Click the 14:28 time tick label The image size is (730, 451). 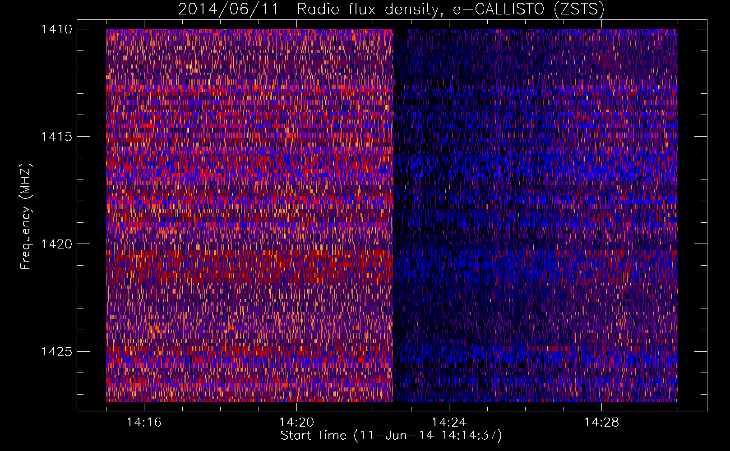601,423
